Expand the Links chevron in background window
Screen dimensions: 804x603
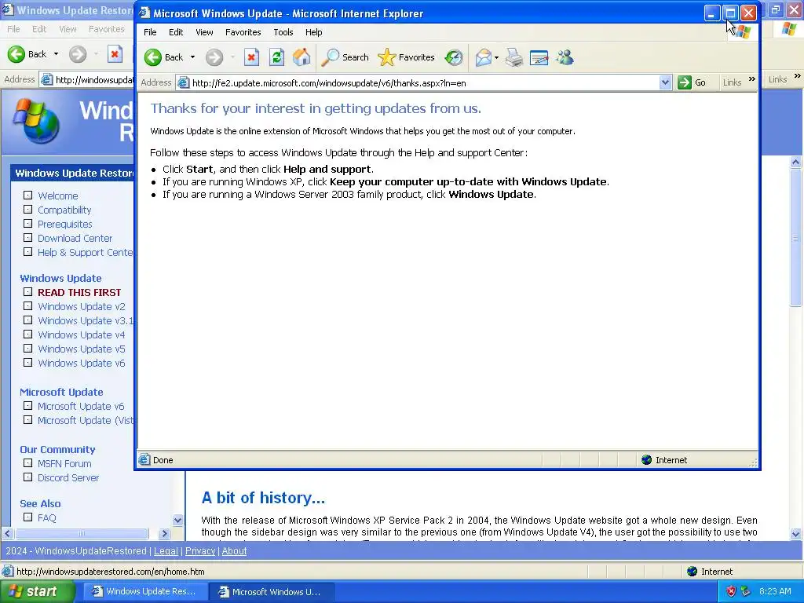pyautogui.click(x=798, y=76)
